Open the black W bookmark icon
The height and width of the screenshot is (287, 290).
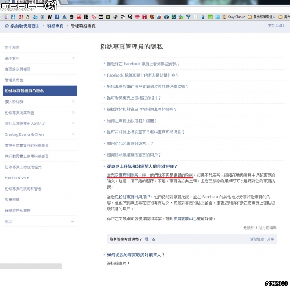tap(49, 17)
